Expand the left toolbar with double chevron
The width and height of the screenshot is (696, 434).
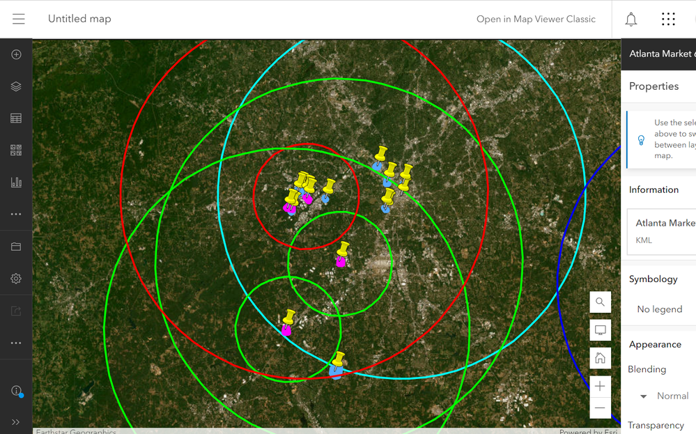point(15,422)
